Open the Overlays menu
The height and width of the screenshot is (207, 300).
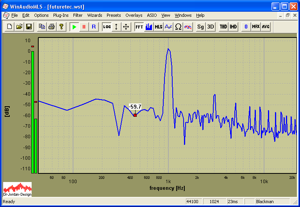click(x=134, y=15)
